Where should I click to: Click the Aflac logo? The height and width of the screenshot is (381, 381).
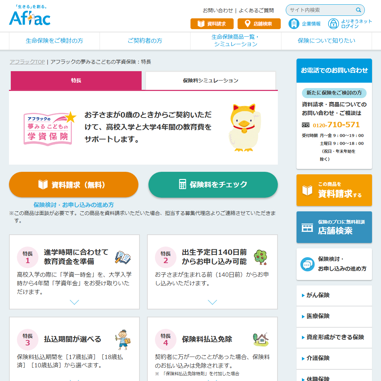click(29, 15)
